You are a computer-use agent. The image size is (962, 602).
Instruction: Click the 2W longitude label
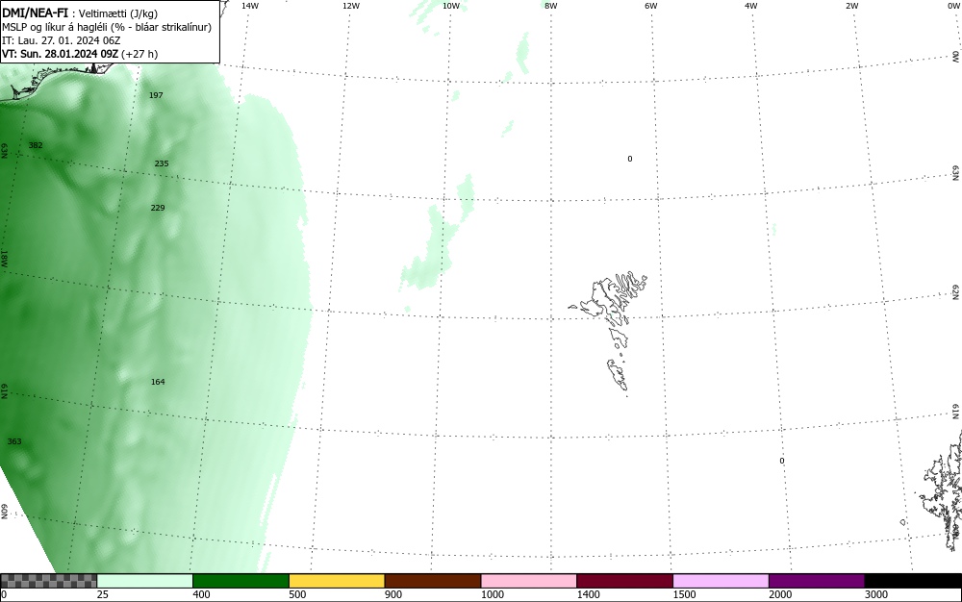(x=851, y=6)
